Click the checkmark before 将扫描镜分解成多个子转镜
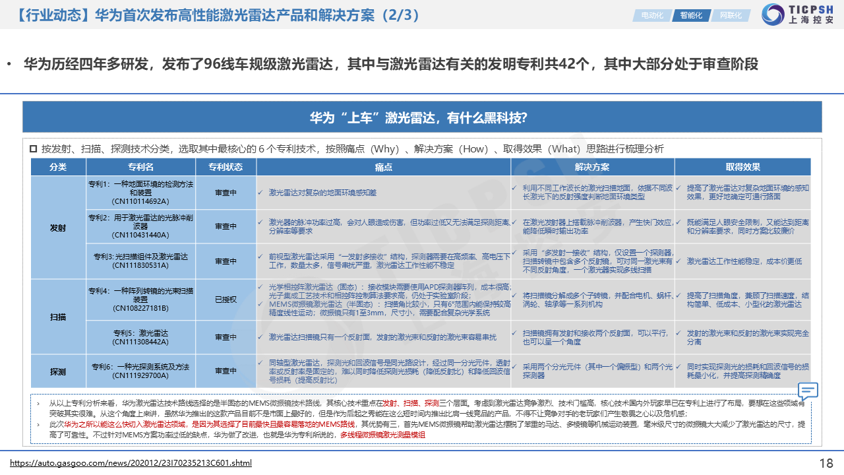844x475 pixels. [515, 295]
